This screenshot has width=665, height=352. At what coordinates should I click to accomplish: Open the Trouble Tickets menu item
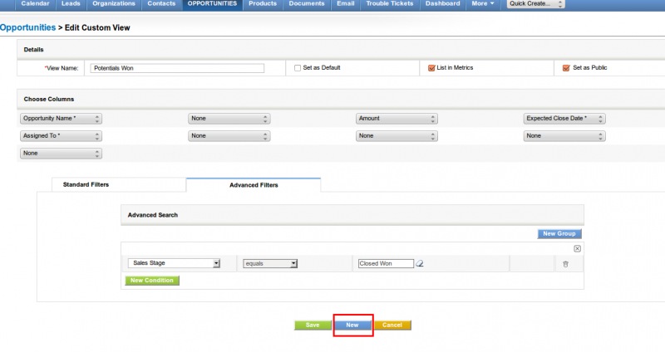389,4
